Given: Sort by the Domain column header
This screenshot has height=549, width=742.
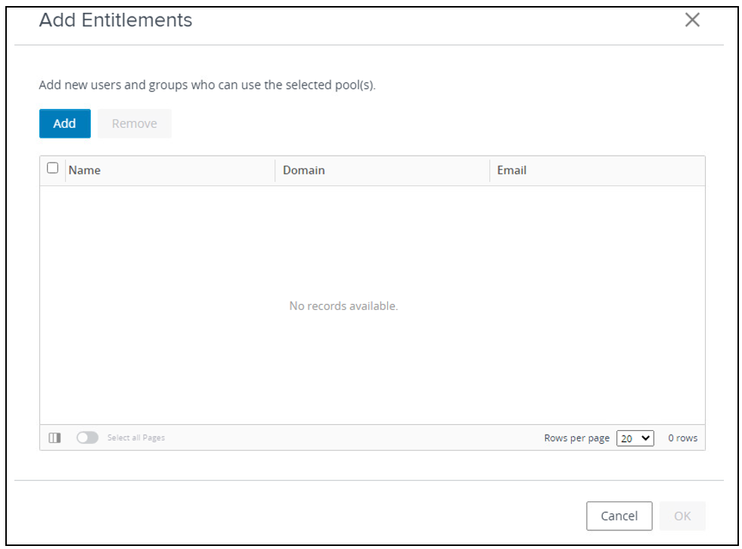Looking at the screenshot, I should (304, 171).
